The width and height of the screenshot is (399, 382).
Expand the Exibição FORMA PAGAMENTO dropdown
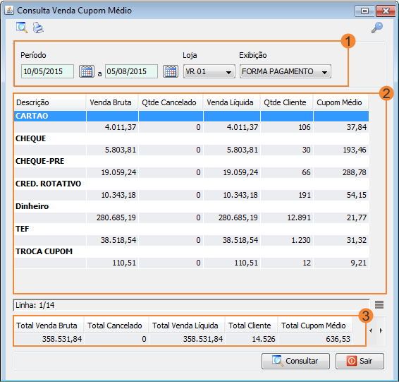(x=285, y=71)
